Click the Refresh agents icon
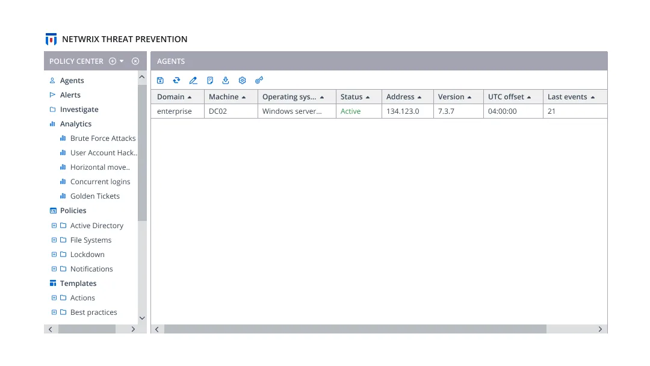 point(176,81)
